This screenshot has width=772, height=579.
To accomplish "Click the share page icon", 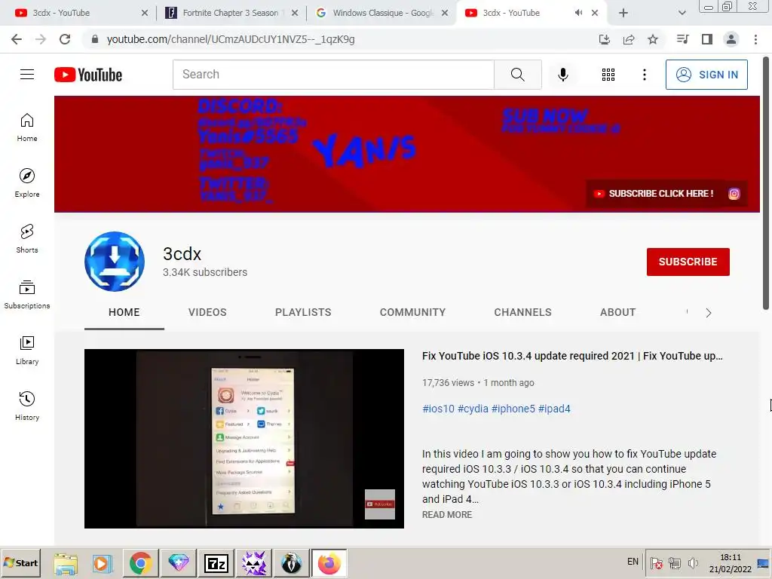I will pyautogui.click(x=629, y=39).
